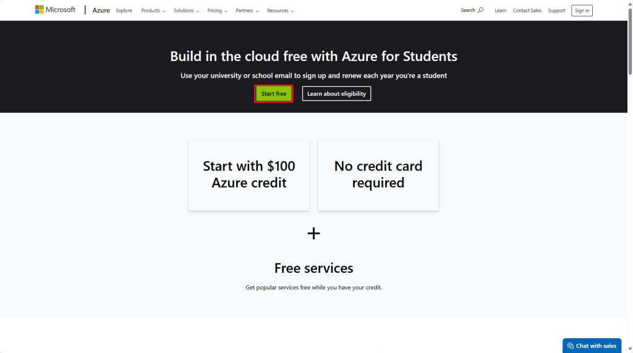Click the Free services heading
633x353 pixels.
[314, 268]
